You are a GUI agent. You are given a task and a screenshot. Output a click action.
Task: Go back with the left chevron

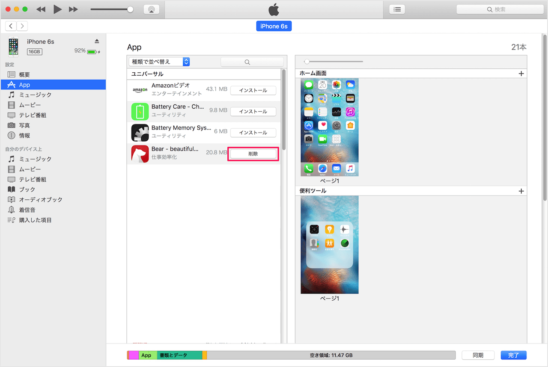(11, 26)
